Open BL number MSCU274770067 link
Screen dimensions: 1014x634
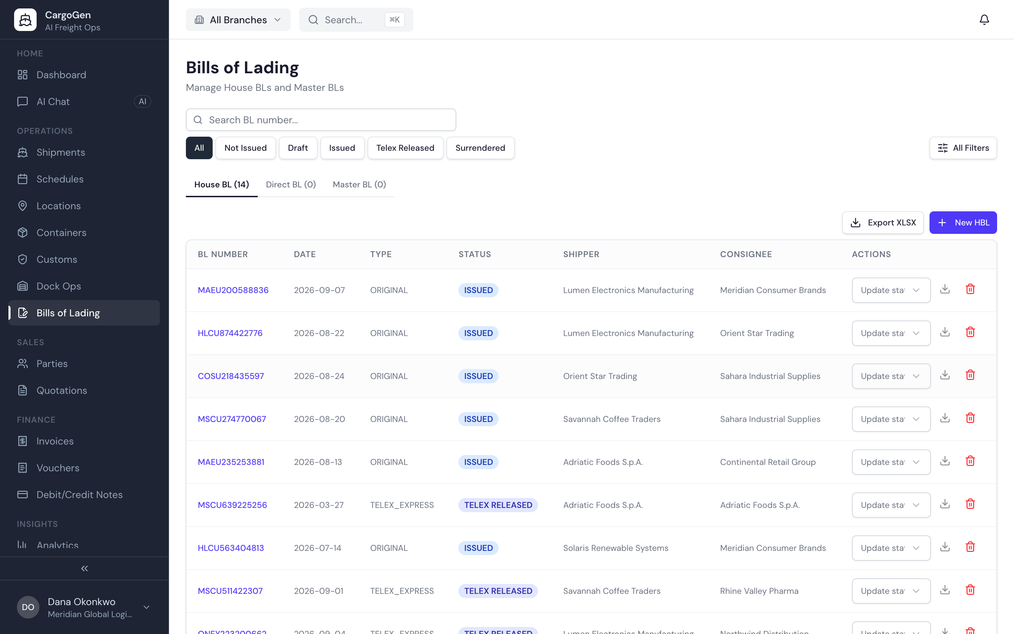pos(232,419)
